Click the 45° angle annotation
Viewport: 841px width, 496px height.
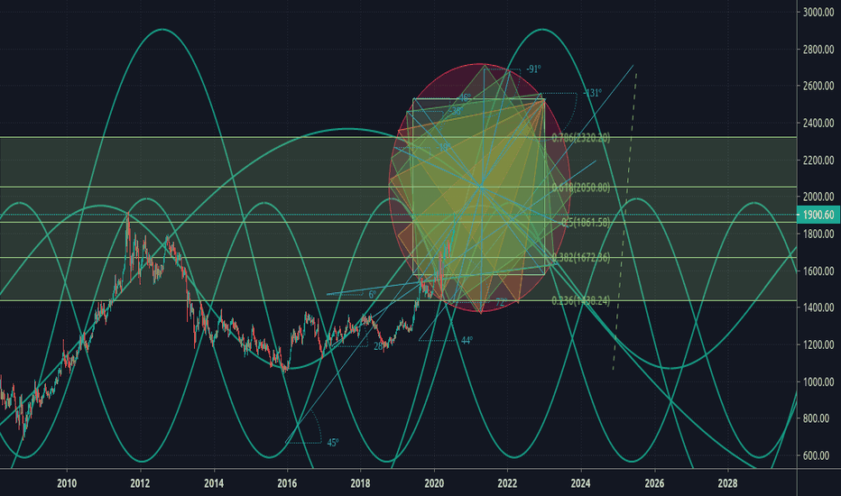pyautogui.click(x=333, y=443)
